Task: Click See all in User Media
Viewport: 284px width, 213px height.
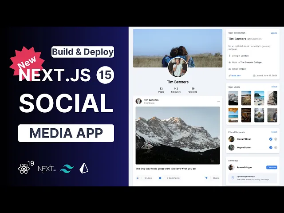Action: [x=274, y=87]
